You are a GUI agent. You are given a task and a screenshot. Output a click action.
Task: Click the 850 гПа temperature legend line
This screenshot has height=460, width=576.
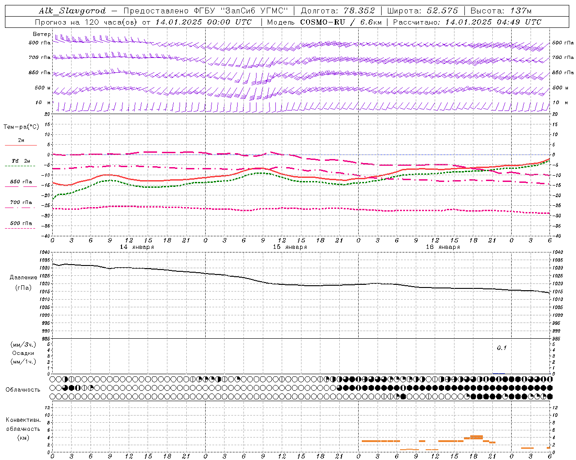point(20,186)
